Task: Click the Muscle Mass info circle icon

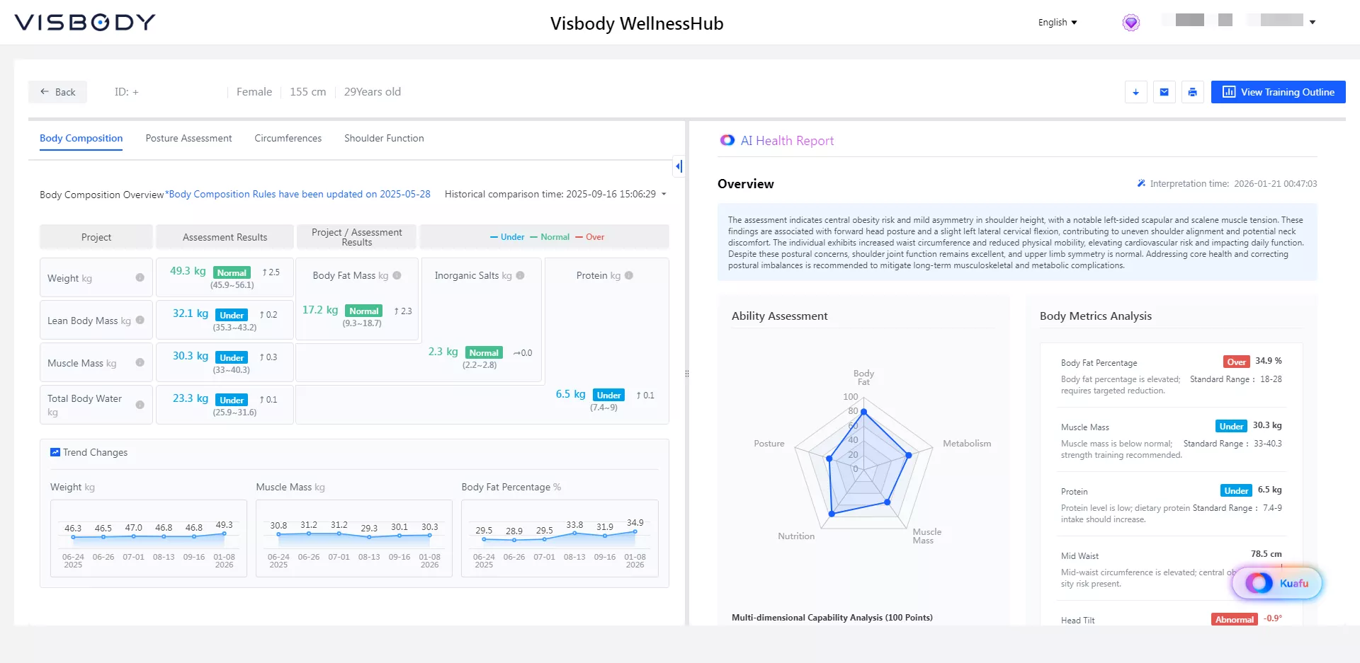Action: click(x=140, y=362)
